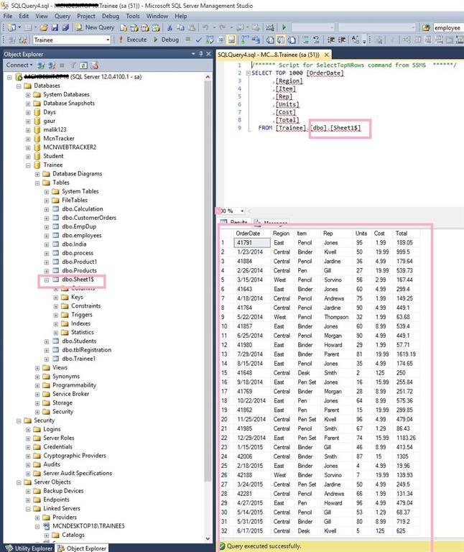Close the SQLQuery4.sql tab

pos(327,55)
